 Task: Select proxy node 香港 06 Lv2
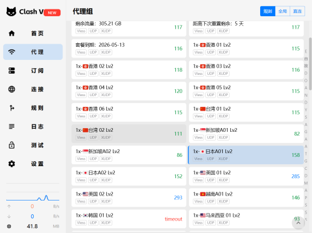pos(129,112)
